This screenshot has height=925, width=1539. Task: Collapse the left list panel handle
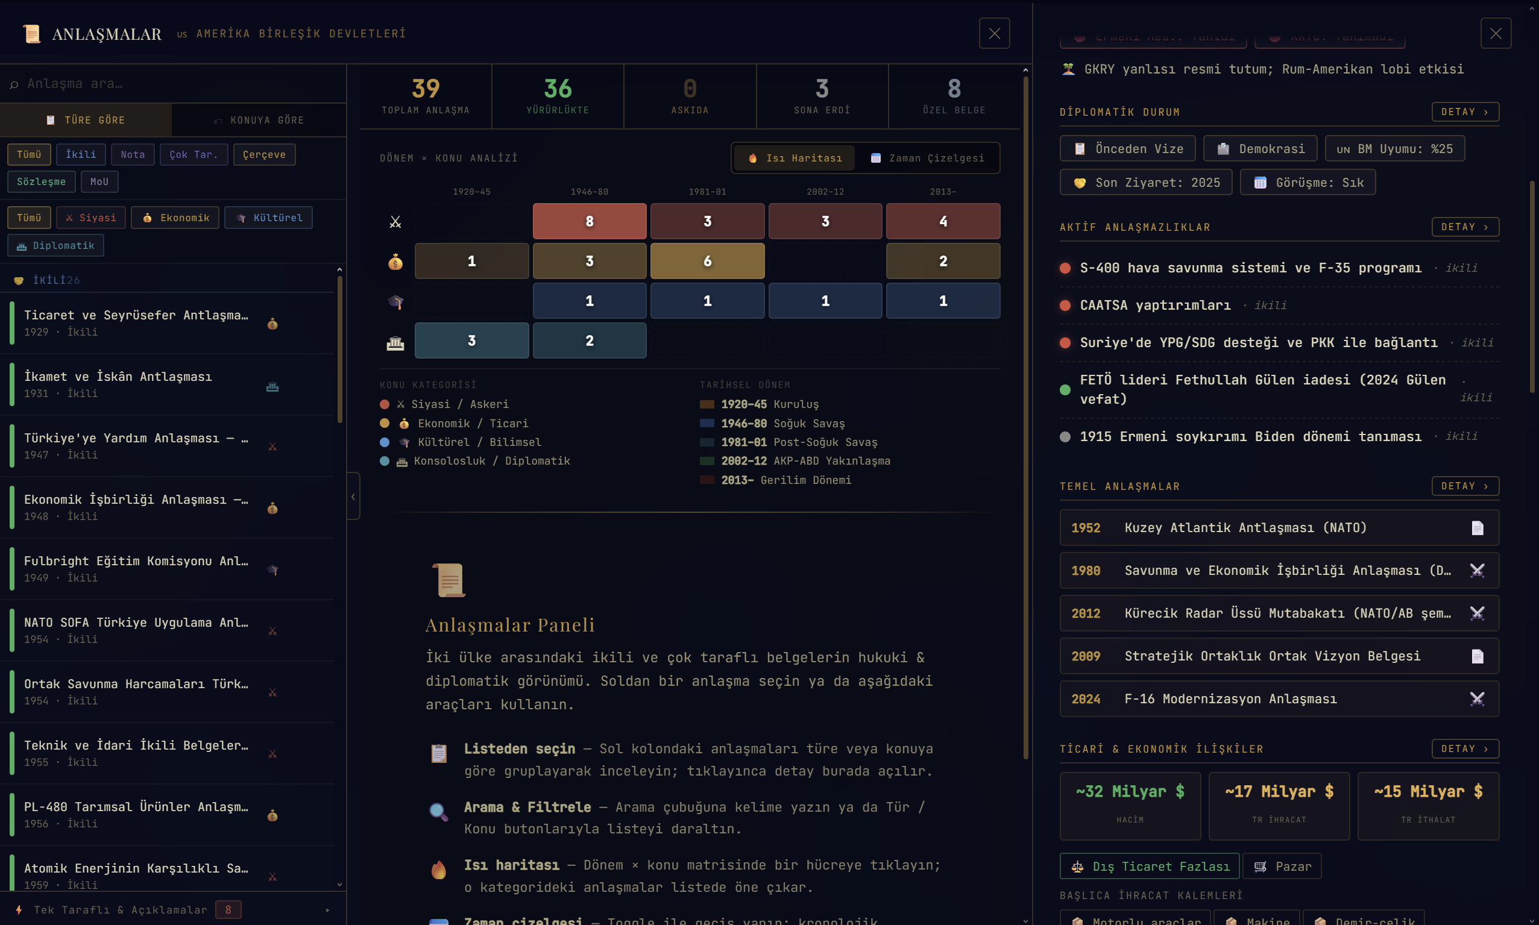pyautogui.click(x=353, y=496)
